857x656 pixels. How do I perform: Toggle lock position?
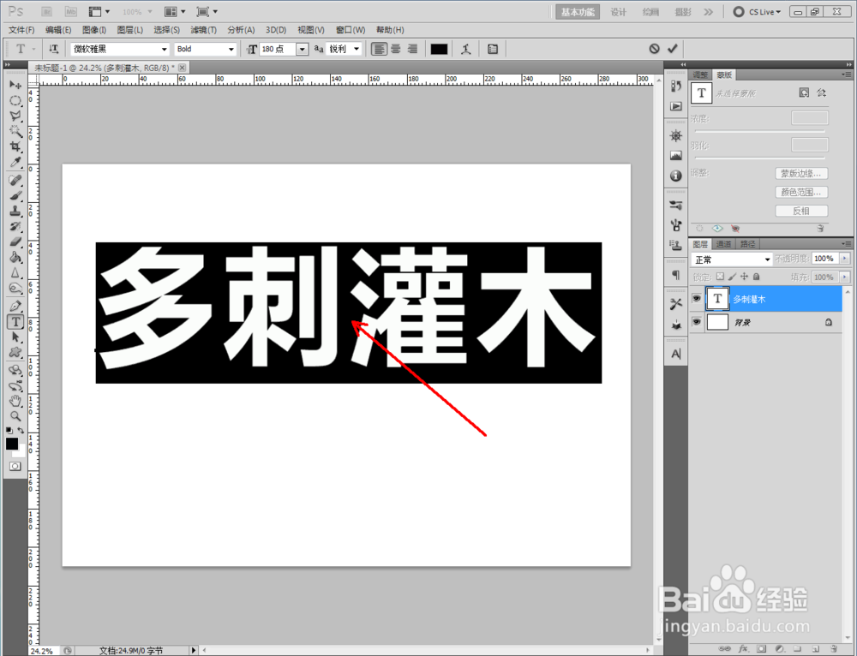tap(744, 277)
